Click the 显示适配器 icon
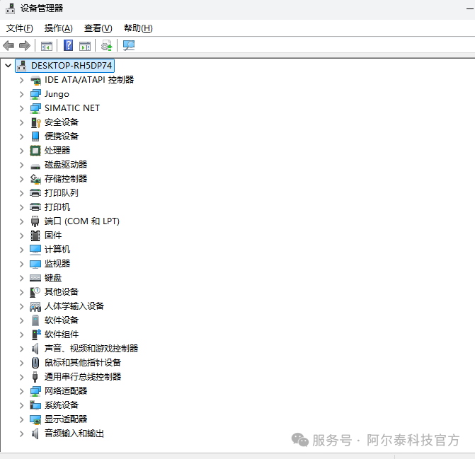This screenshot has width=475, height=459. point(35,419)
